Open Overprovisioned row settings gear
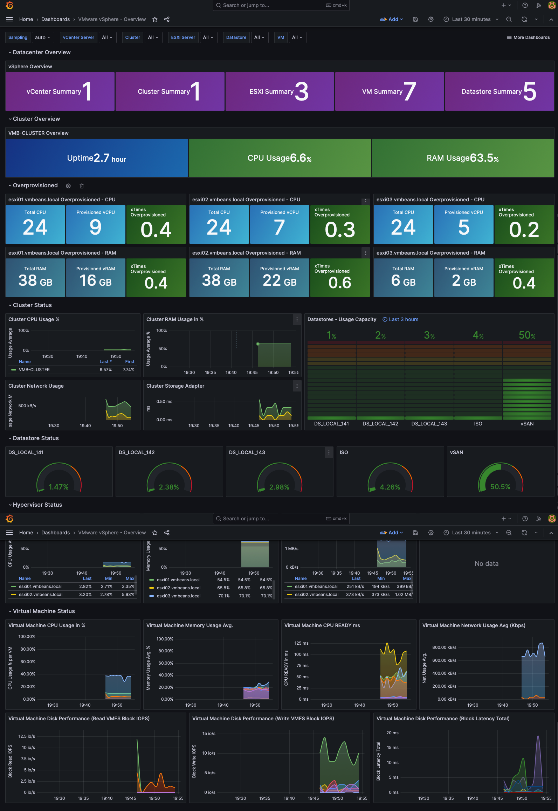The height and width of the screenshot is (811, 558). click(68, 186)
